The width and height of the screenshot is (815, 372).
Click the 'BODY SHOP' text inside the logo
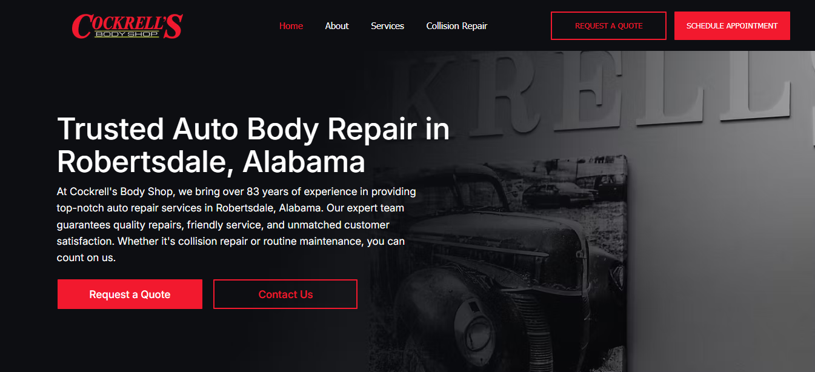click(x=127, y=34)
